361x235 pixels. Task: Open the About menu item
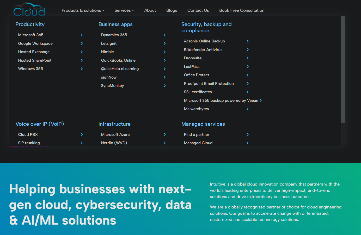(150, 10)
